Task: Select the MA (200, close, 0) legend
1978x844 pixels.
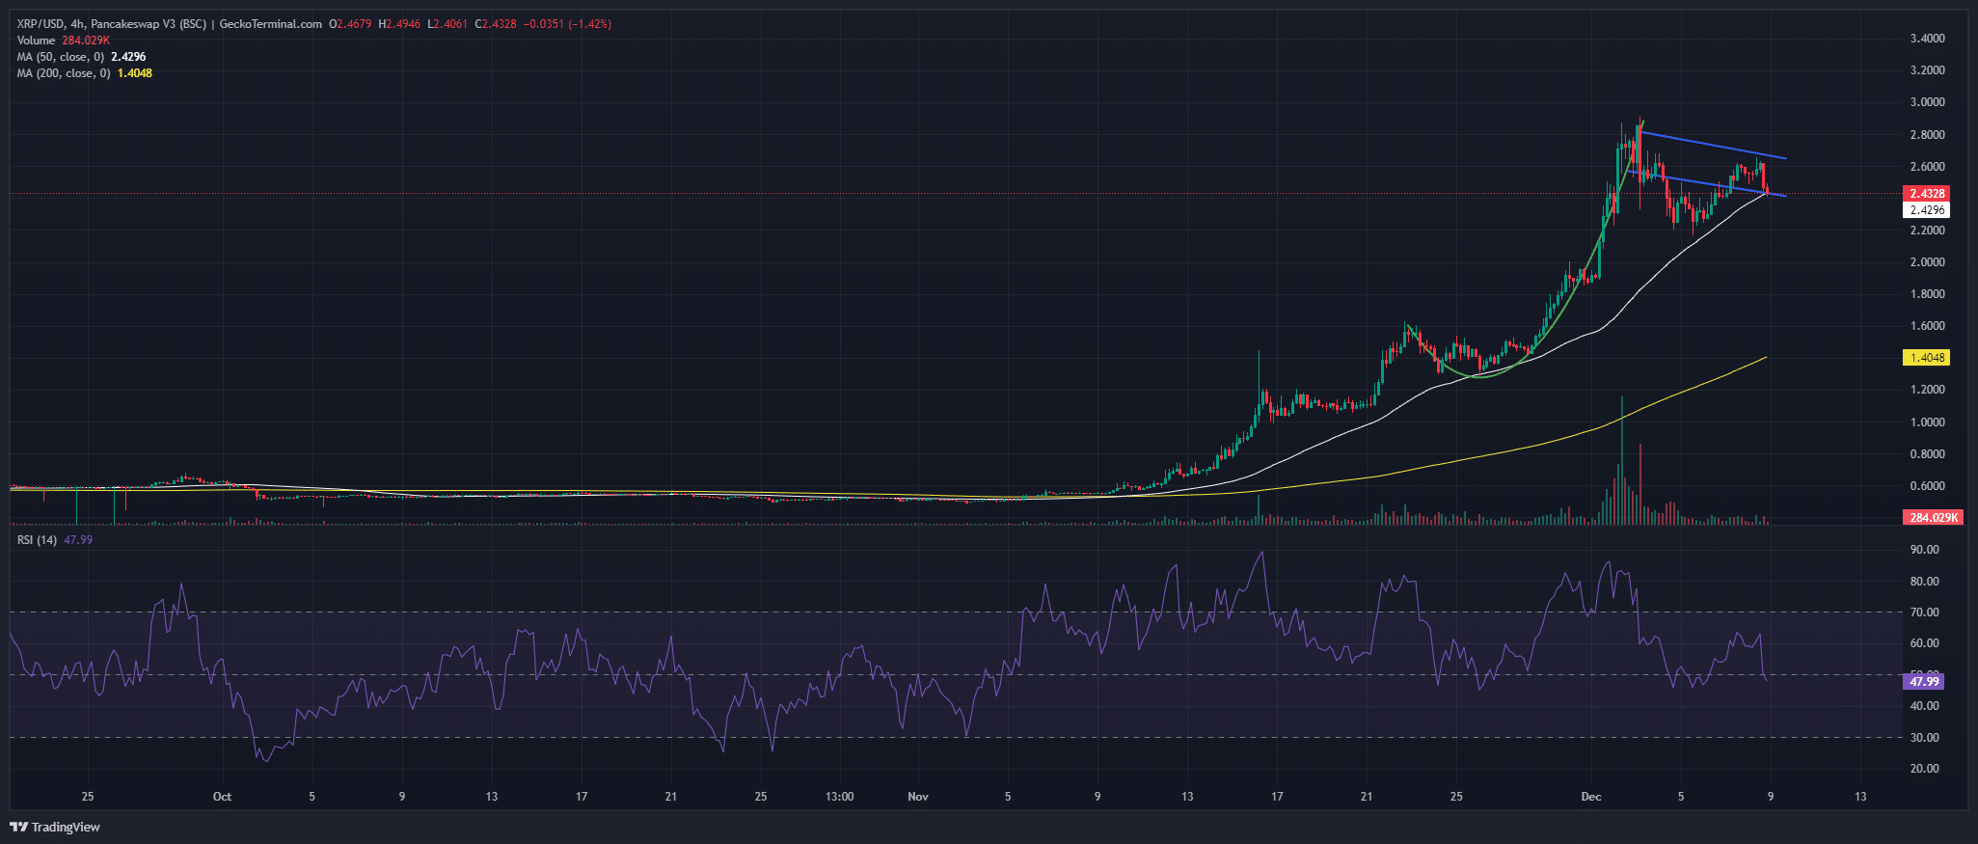Action: coord(84,73)
